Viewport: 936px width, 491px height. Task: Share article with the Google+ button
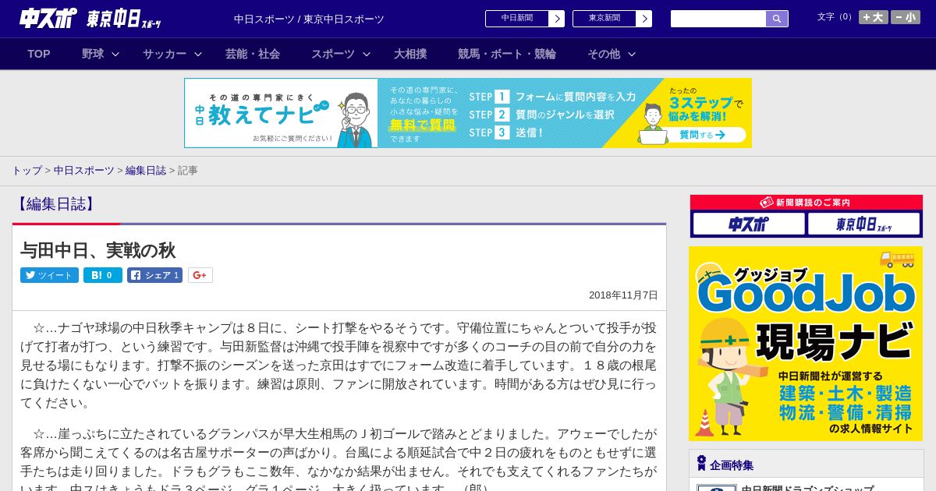pyautogui.click(x=200, y=275)
